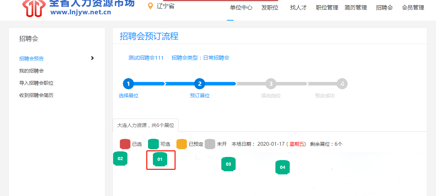Open 会员管理 in top navigation
This screenshot has width=436, height=196.
point(413,7)
